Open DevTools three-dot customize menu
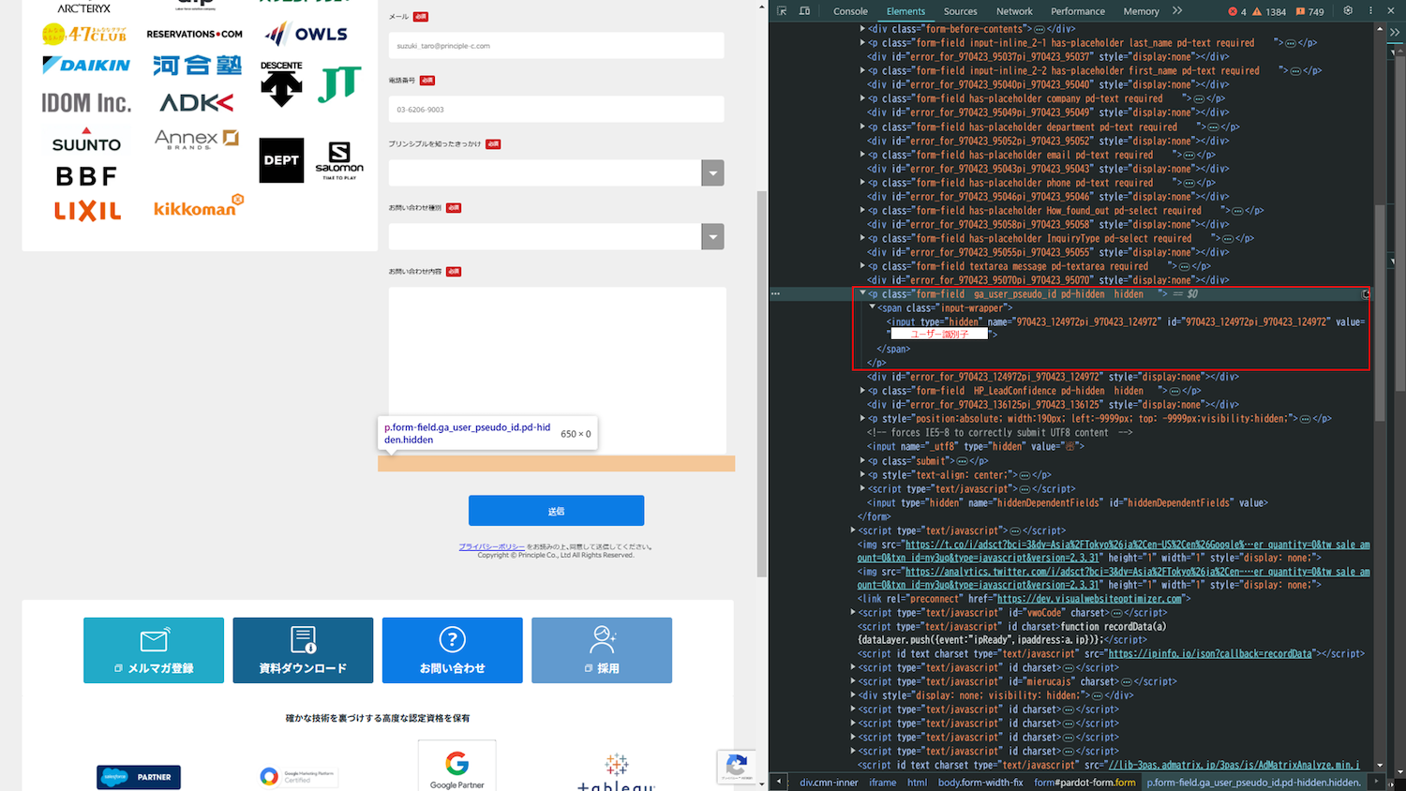This screenshot has width=1406, height=791. (x=1370, y=11)
